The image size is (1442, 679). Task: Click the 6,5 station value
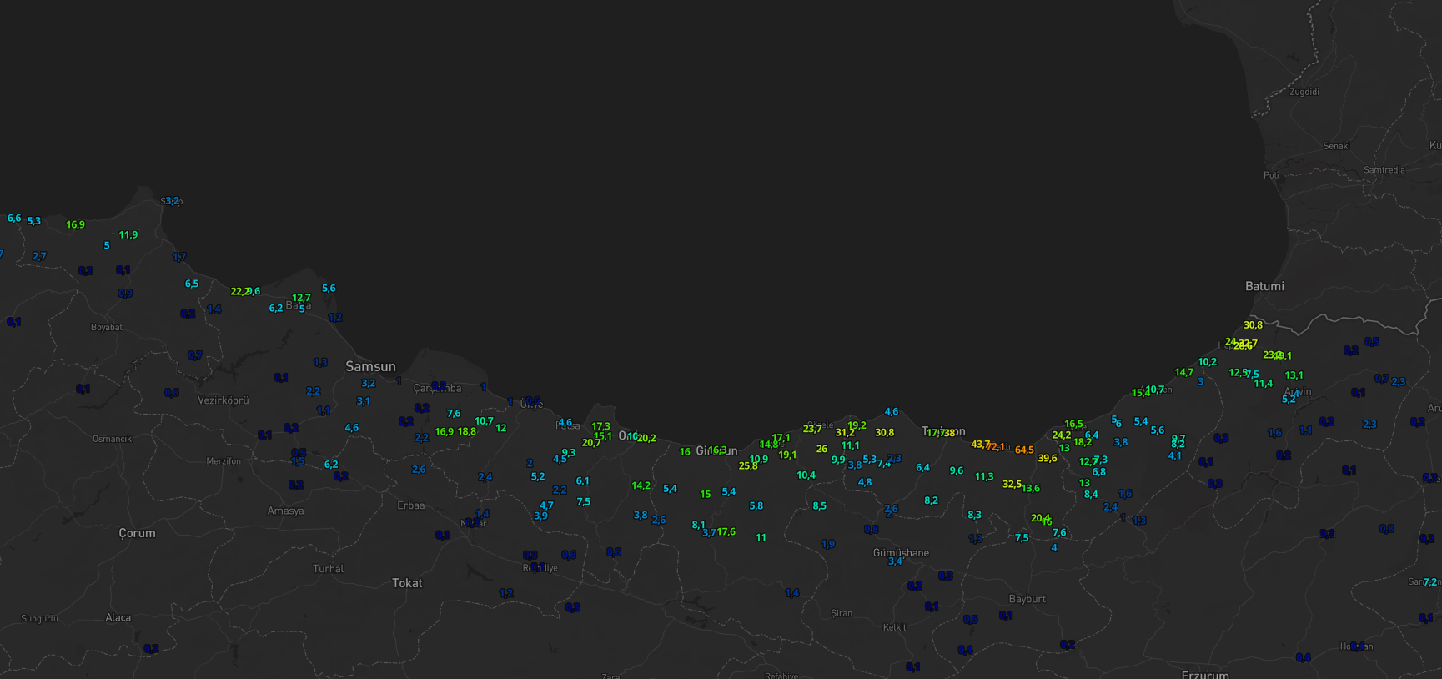pyautogui.click(x=192, y=284)
